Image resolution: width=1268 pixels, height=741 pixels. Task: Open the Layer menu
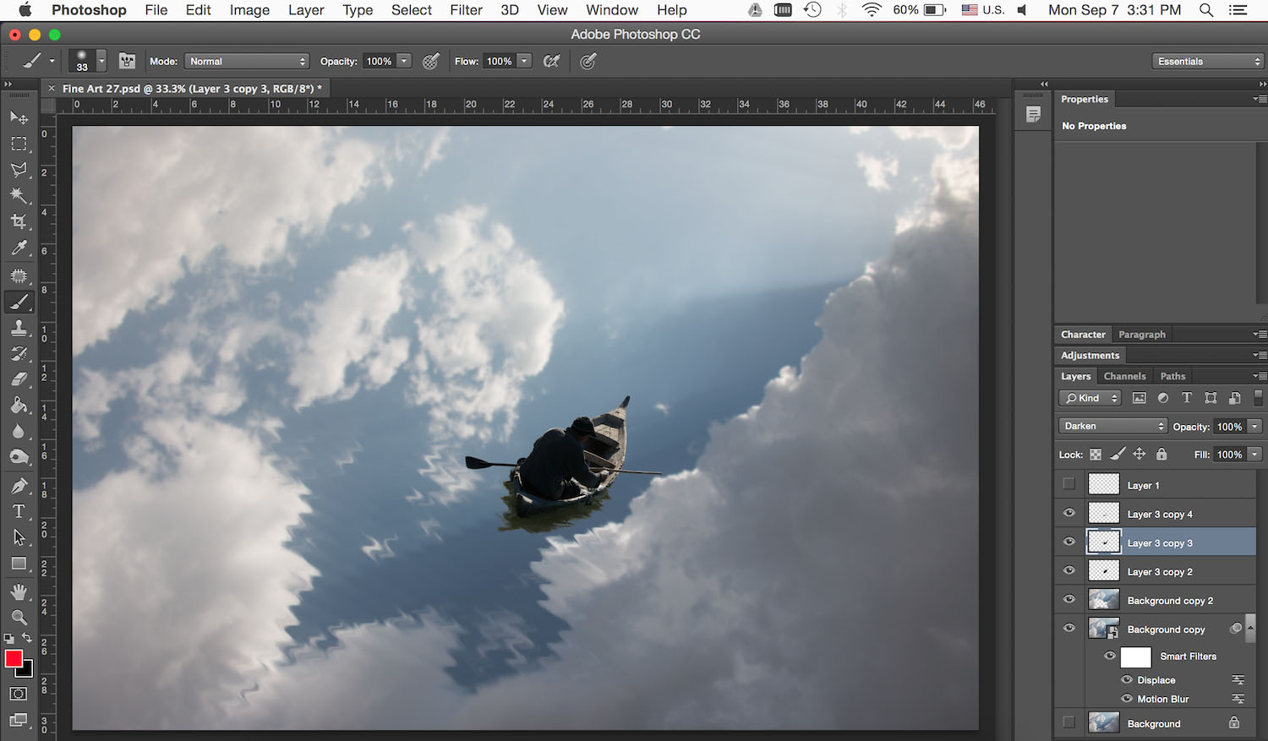tap(306, 10)
